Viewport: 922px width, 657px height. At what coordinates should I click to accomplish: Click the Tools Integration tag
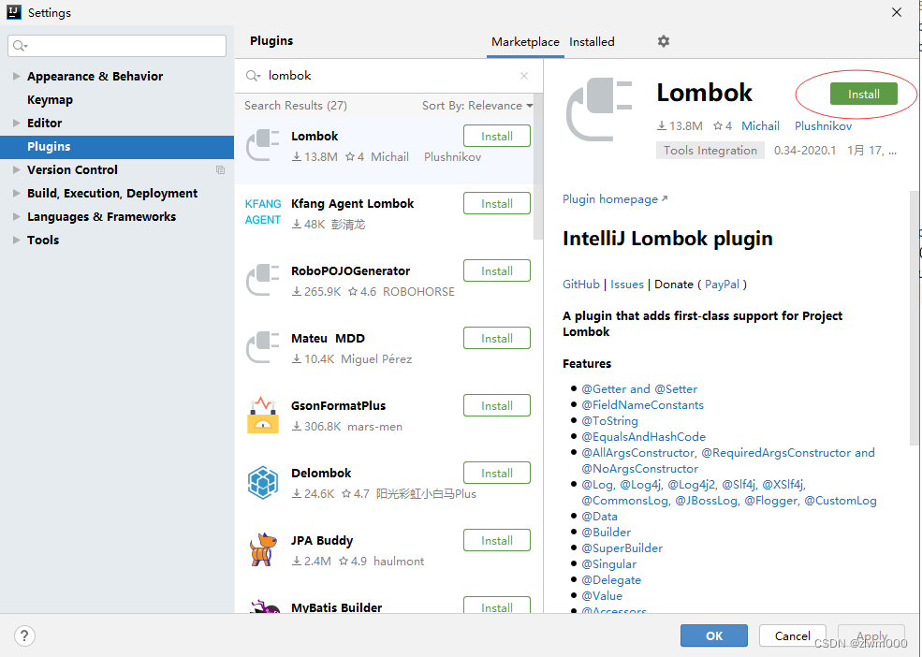[710, 151]
